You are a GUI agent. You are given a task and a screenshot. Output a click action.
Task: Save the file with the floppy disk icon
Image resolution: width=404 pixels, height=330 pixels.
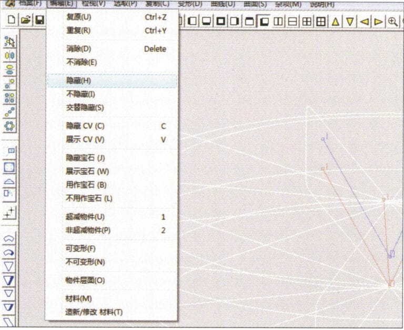pos(39,20)
